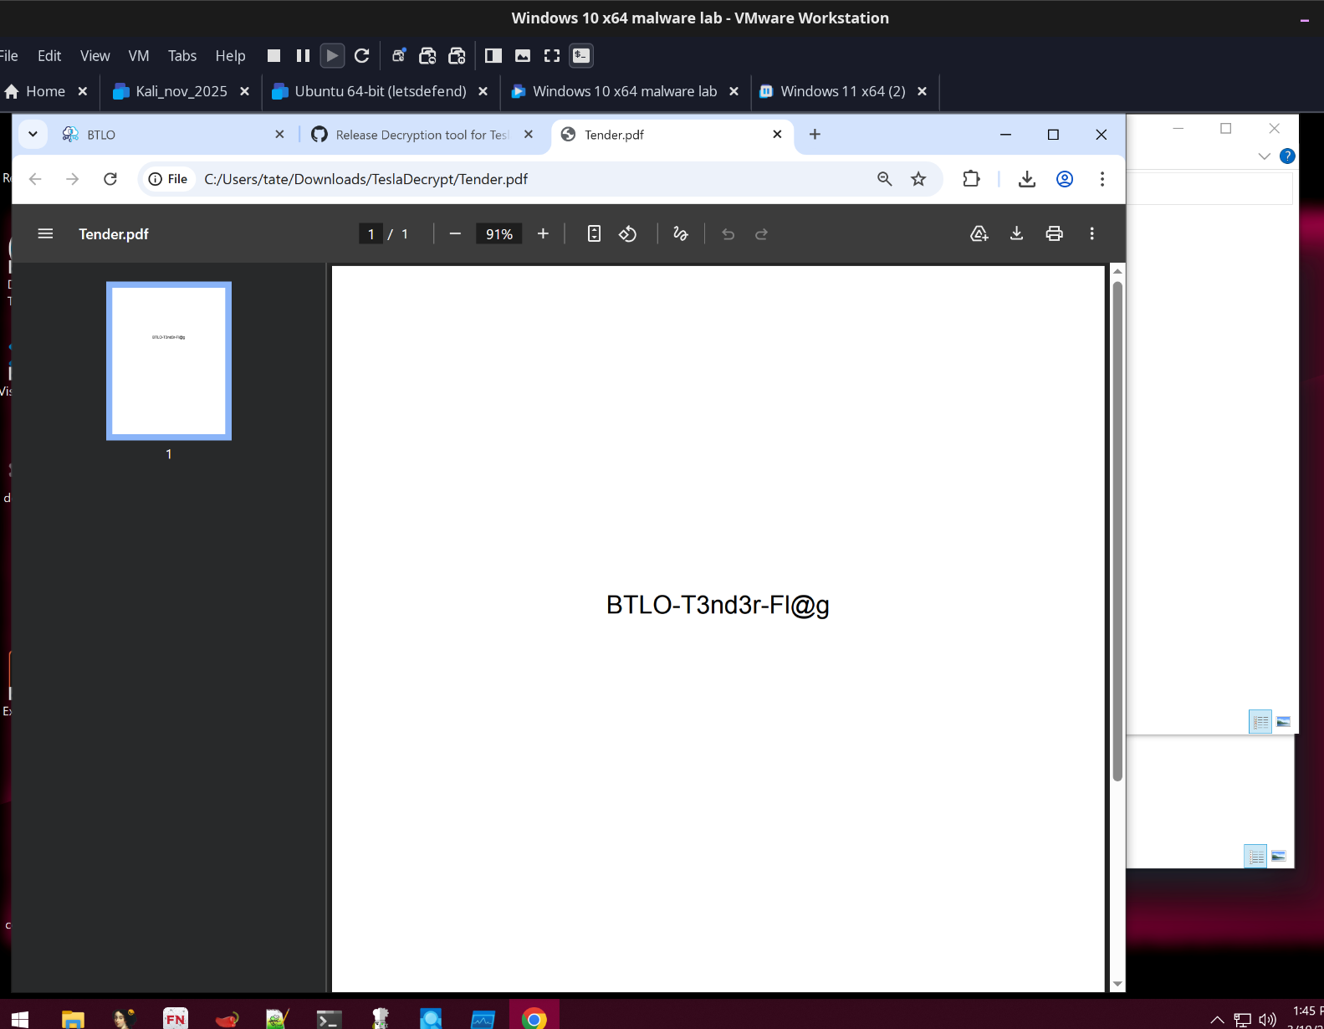
Task: Click the Fit to page icon
Action: (594, 234)
